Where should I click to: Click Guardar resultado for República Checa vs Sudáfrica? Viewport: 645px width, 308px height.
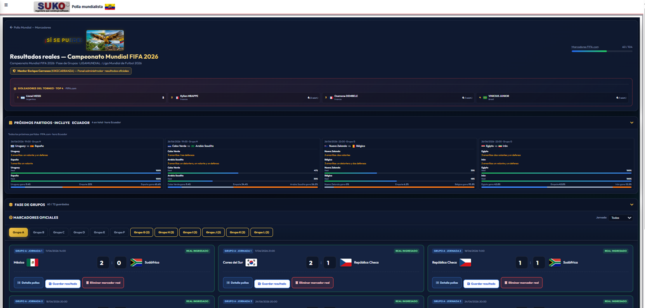coord(481,284)
